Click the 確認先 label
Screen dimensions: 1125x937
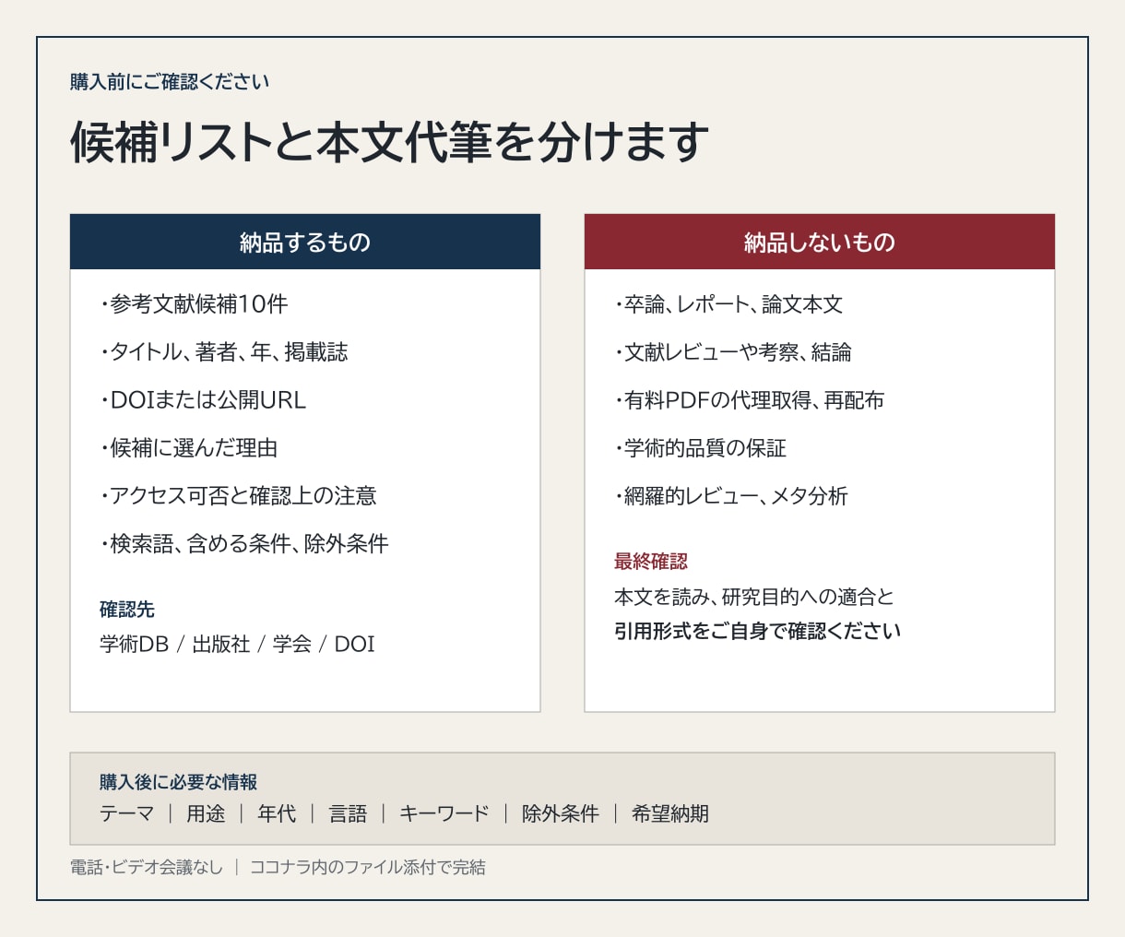point(127,610)
